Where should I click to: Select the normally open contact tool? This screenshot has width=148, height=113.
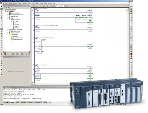1,31
